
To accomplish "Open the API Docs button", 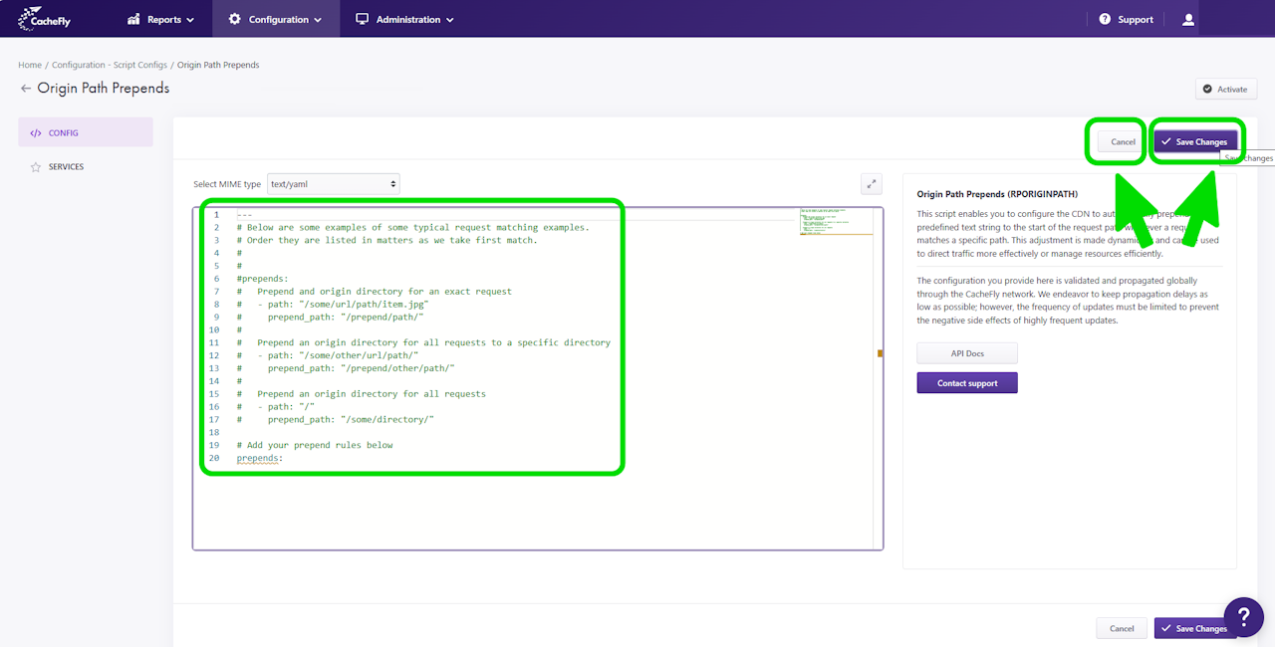I will [966, 353].
